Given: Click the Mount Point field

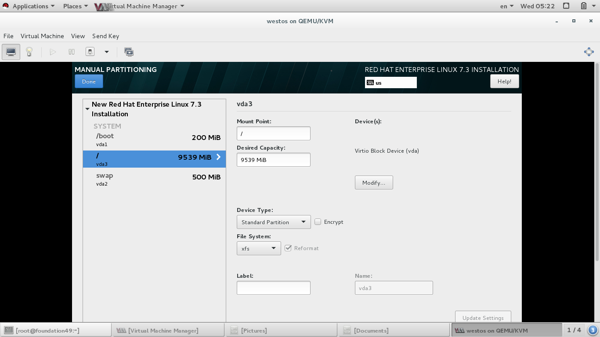Looking at the screenshot, I should pos(273,133).
